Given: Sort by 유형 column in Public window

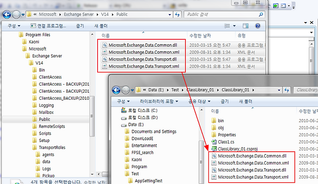Looking at the screenshot, I should 242,36.
